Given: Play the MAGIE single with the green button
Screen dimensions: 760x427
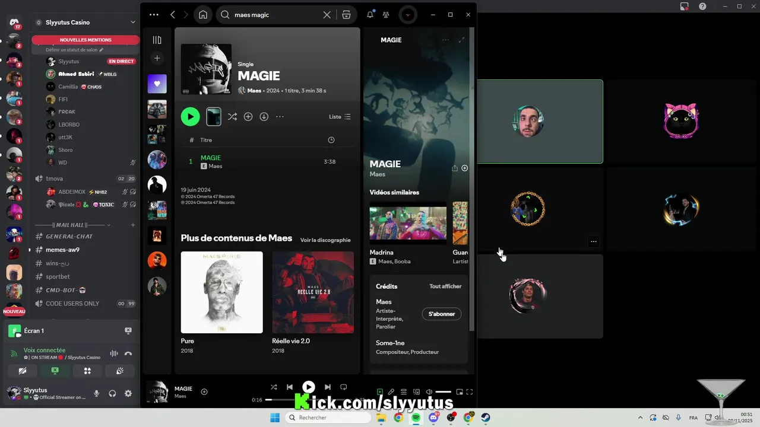Looking at the screenshot, I should (190, 117).
